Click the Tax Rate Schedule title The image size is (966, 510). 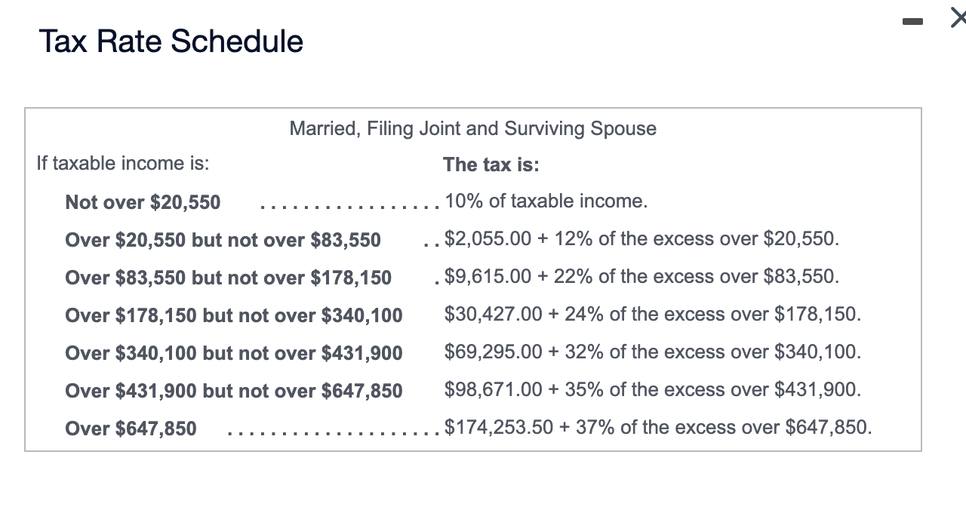pyautogui.click(x=171, y=41)
